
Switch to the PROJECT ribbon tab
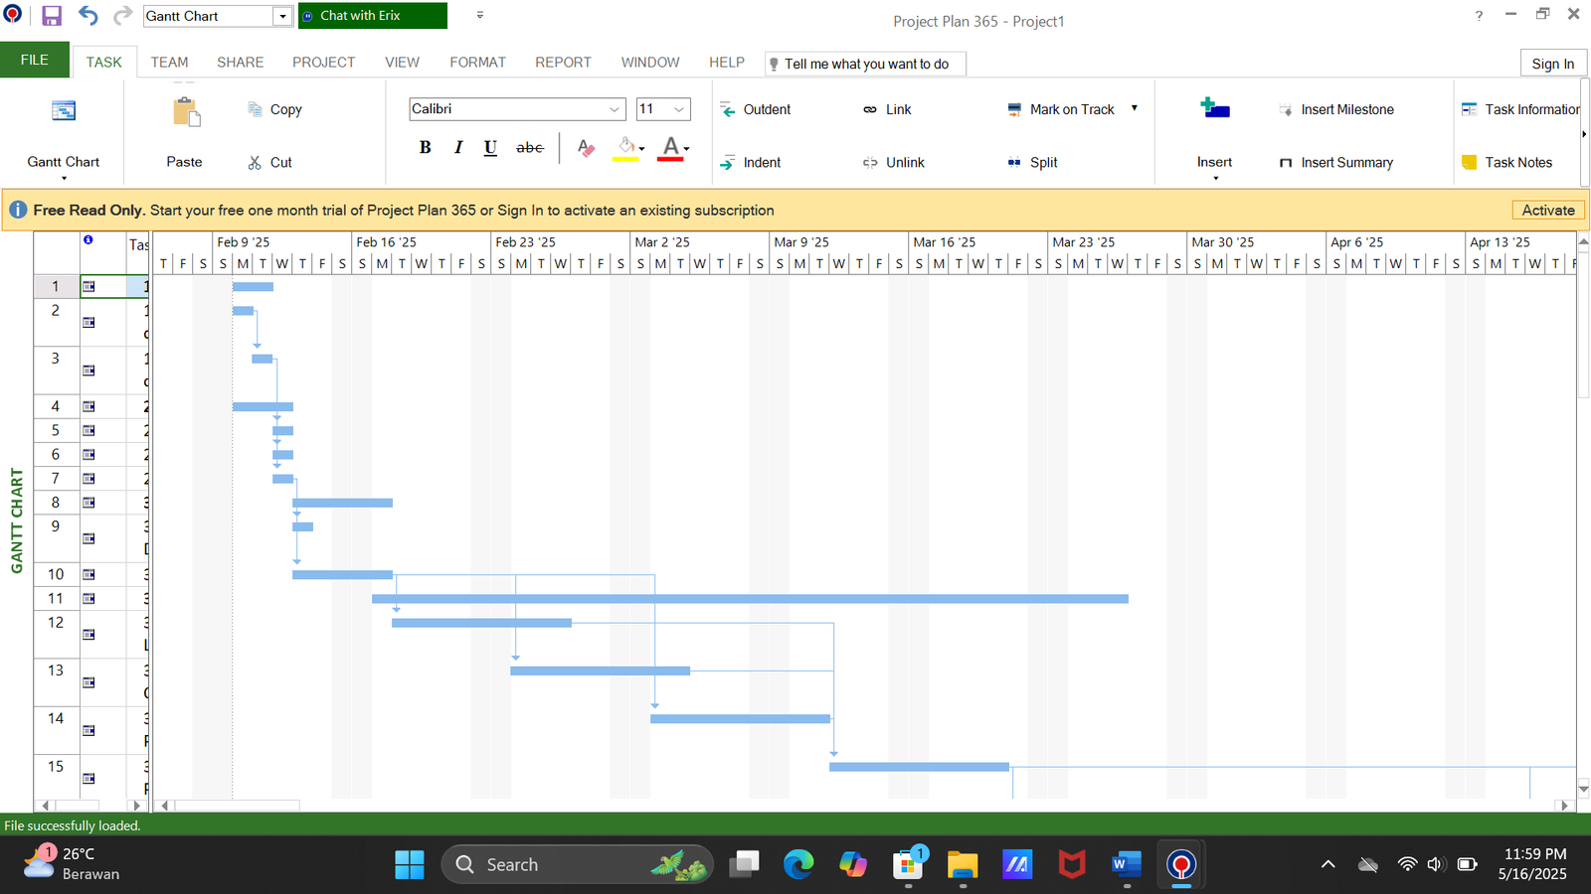pos(323,63)
